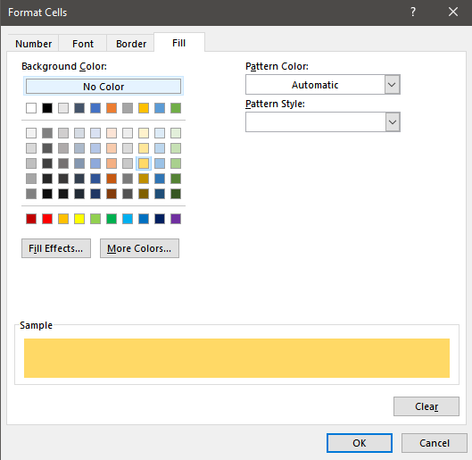Screen dimensions: 472x460
Task: Select the No Color option
Action: 104,87
